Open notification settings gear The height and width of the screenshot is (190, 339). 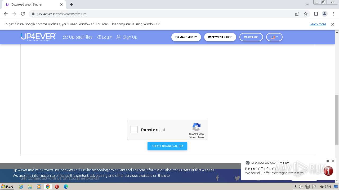click(x=328, y=161)
